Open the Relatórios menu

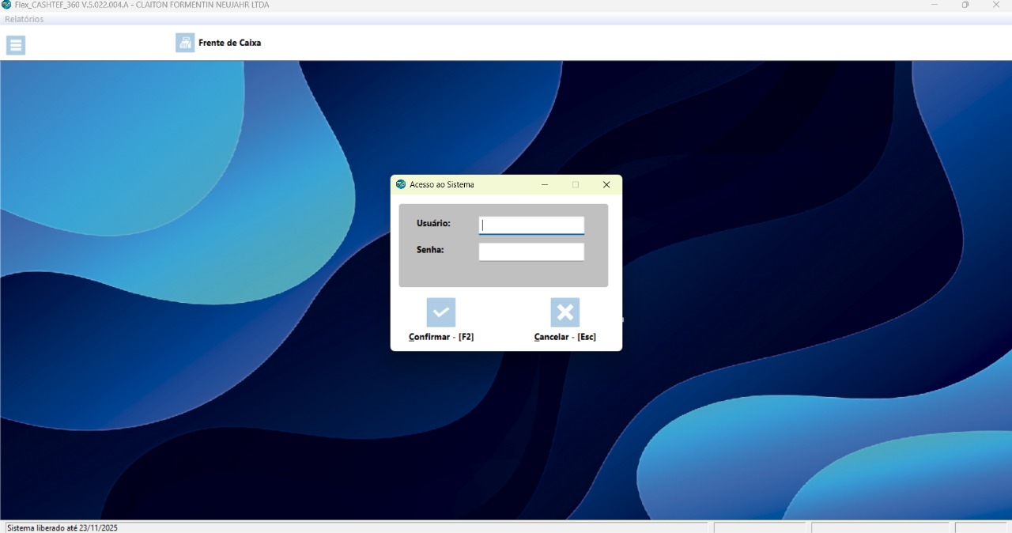click(x=25, y=19)
